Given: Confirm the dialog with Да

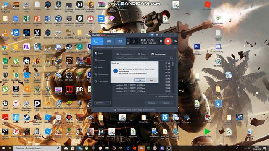Looking at the screenshot, I should pyautogui.click(x=140, y=80).
